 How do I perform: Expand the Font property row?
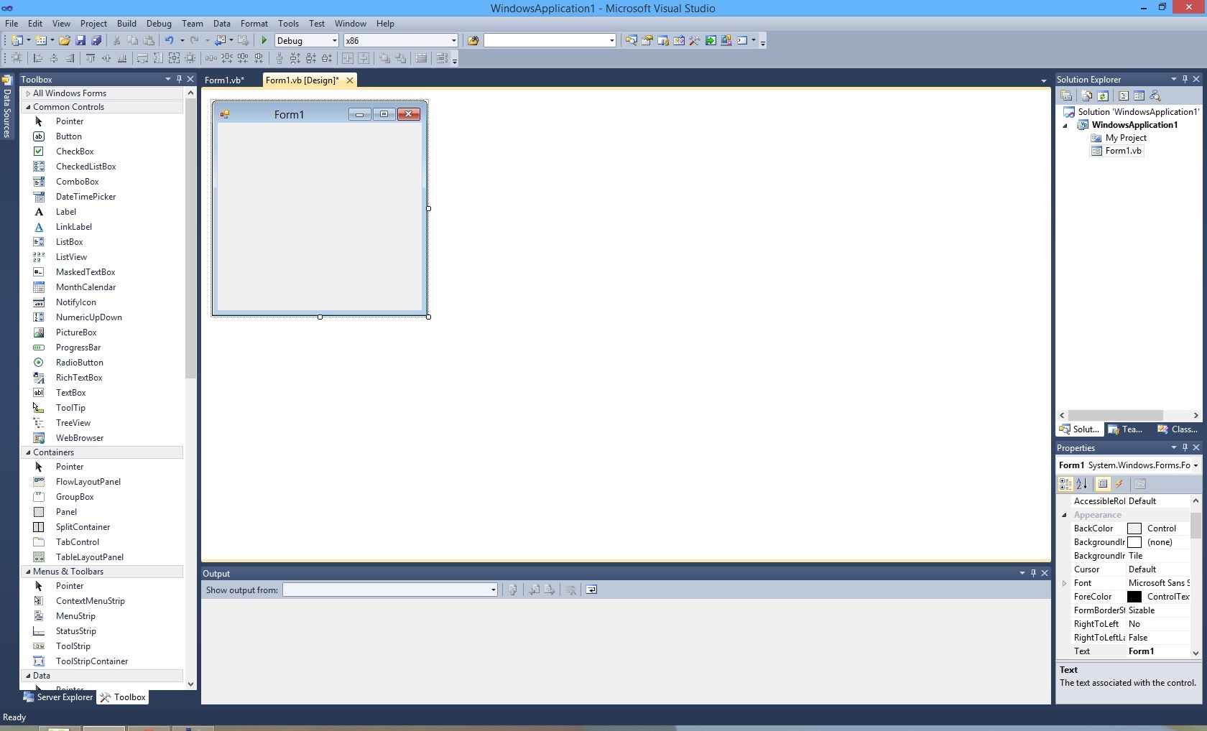1064,583
